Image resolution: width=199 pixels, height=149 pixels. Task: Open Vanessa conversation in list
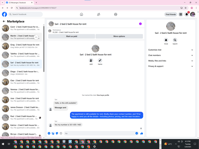tap(21, 91)
